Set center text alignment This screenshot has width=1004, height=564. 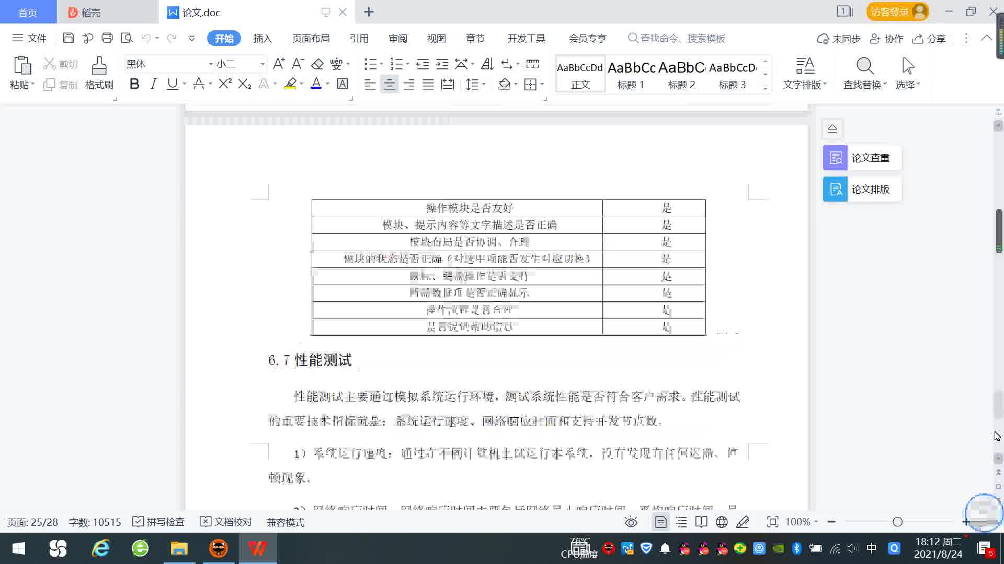click(x=389, y=84)
